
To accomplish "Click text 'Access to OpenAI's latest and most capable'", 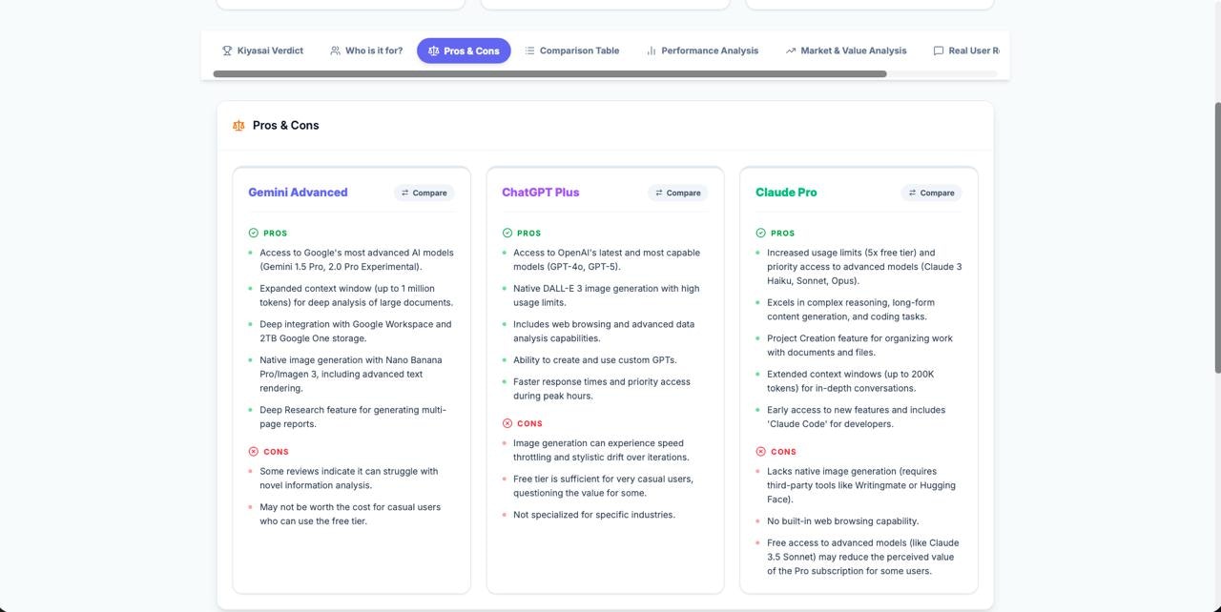I will [607, 253].
